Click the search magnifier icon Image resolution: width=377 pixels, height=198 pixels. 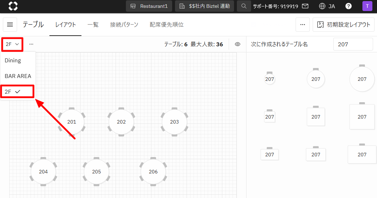pyautogui.click(x=244, y=6)
